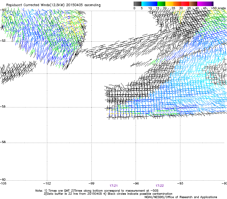The height and width of the screenshot is (199, 227).
Task: Click the 'Rapidscat Corrected Winds(12.5KM)' title text
Action: (35, 5)
